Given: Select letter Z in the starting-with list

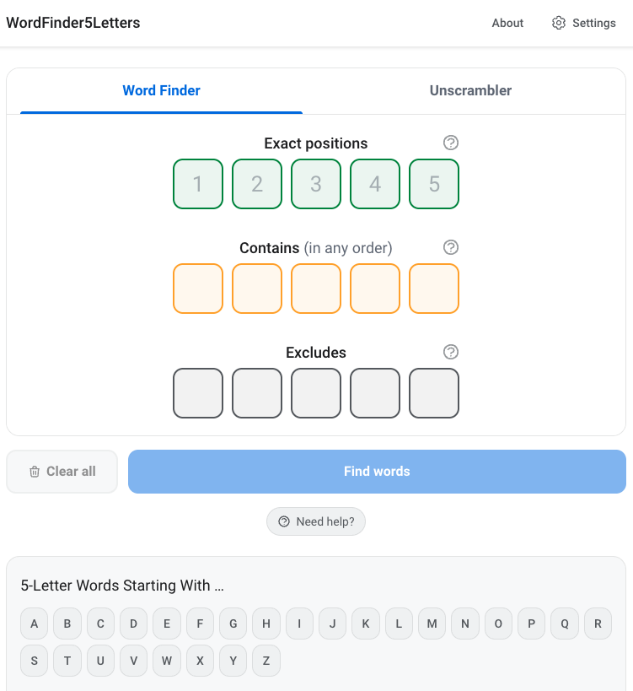Looking at the screenshot, I should point(266,661).
